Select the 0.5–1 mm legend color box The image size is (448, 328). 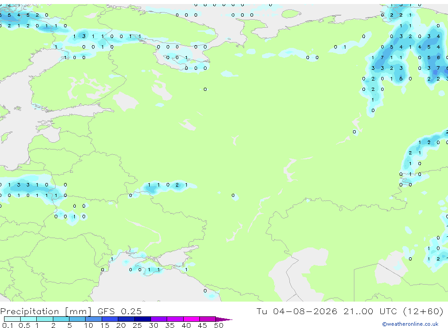point(29,319)
